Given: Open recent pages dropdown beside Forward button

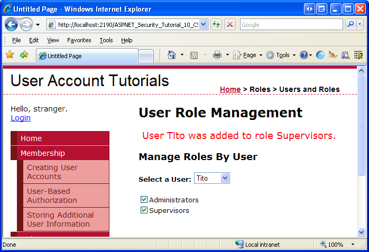Looking at the screenshot, I should 38,24.
